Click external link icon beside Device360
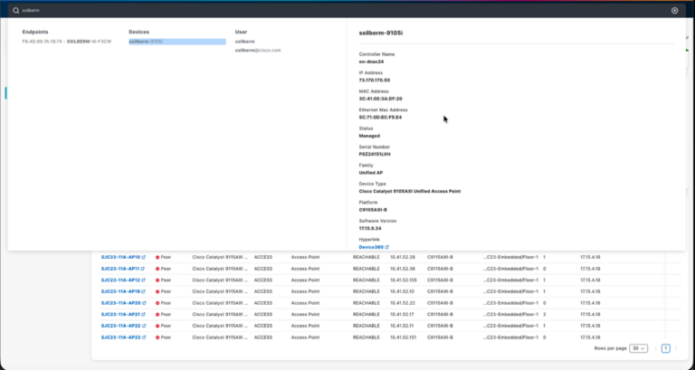This screenshot has width=695, height=370. point(387,247)
